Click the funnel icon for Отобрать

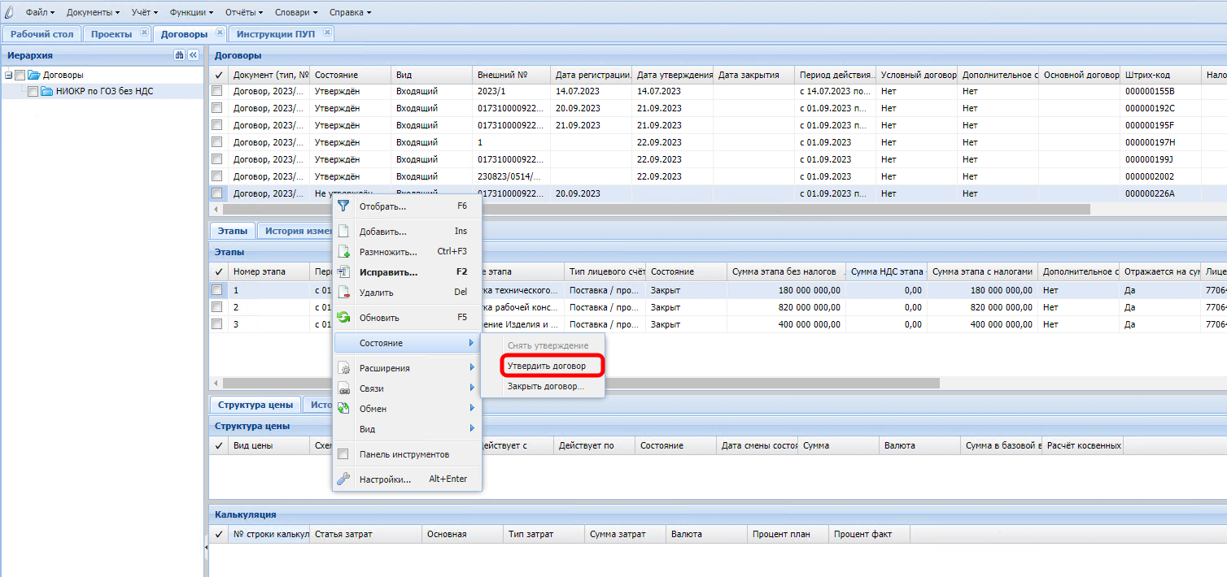pos(343,206)
